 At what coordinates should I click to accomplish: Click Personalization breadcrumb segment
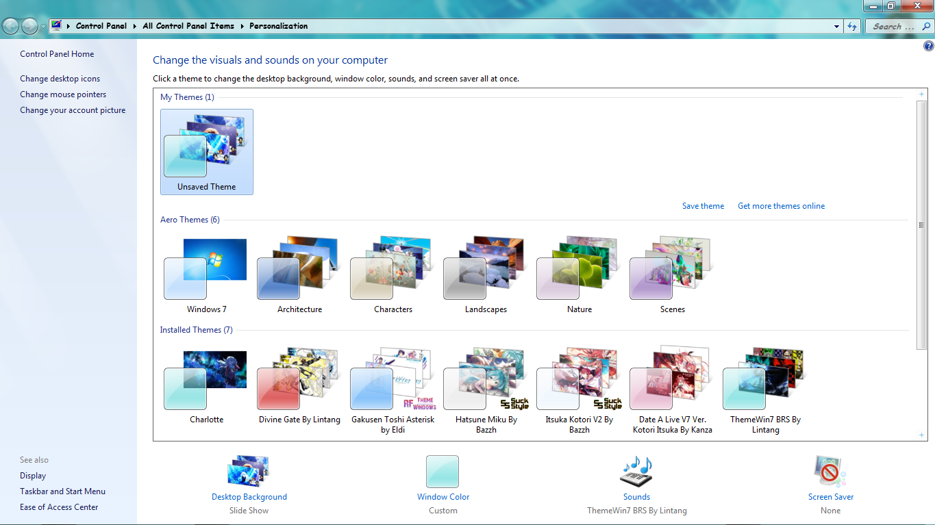coord(278,26)
